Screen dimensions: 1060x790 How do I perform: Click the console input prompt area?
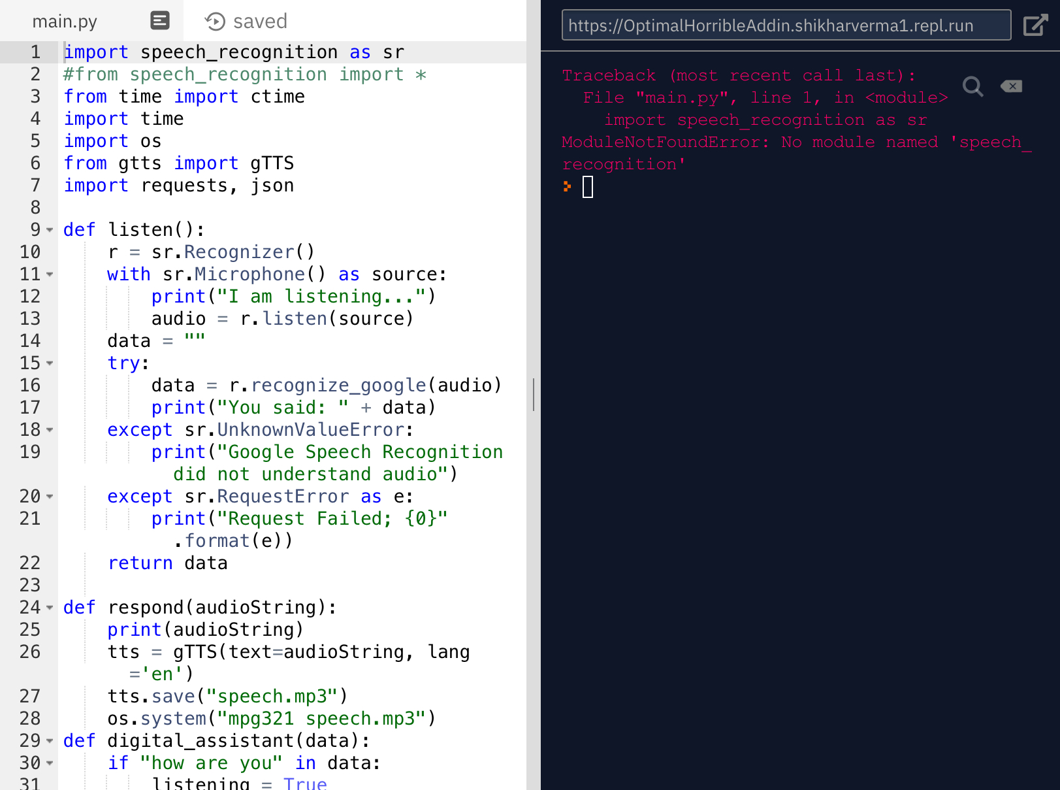coord(588,187)
